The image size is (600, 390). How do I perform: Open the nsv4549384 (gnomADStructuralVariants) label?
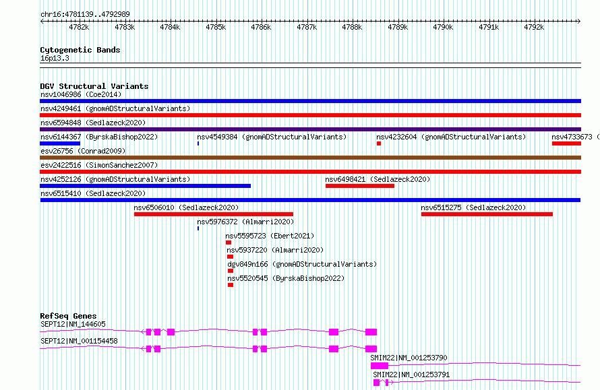coord(272,137)
